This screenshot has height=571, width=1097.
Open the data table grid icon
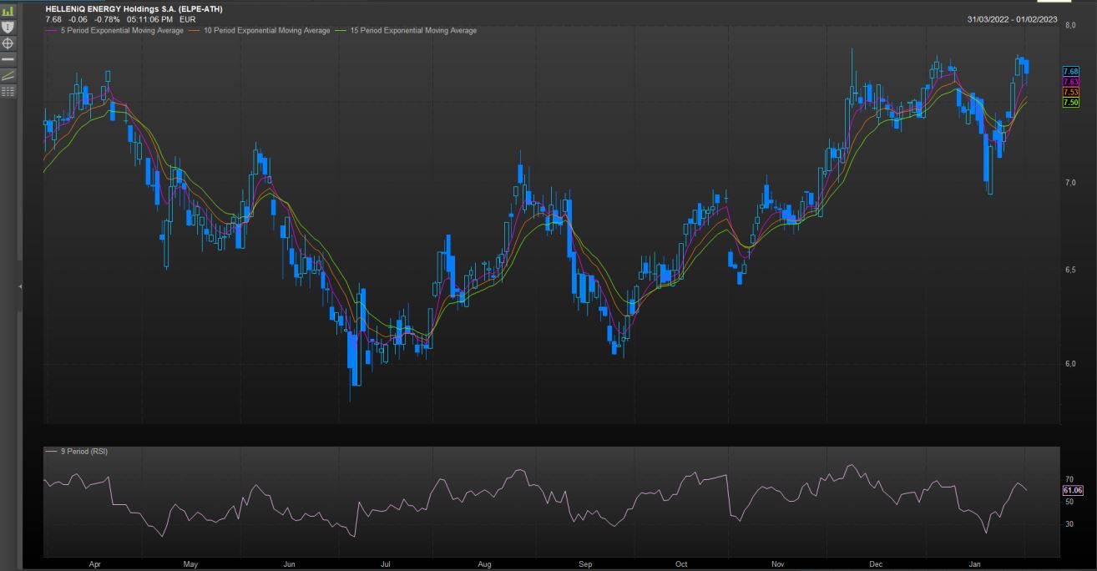pos(8,91)
